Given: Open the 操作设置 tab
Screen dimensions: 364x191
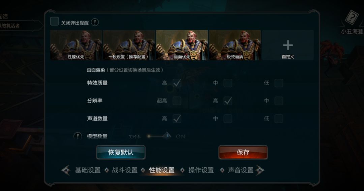Looking at the screenshot, I should [201, 170].
